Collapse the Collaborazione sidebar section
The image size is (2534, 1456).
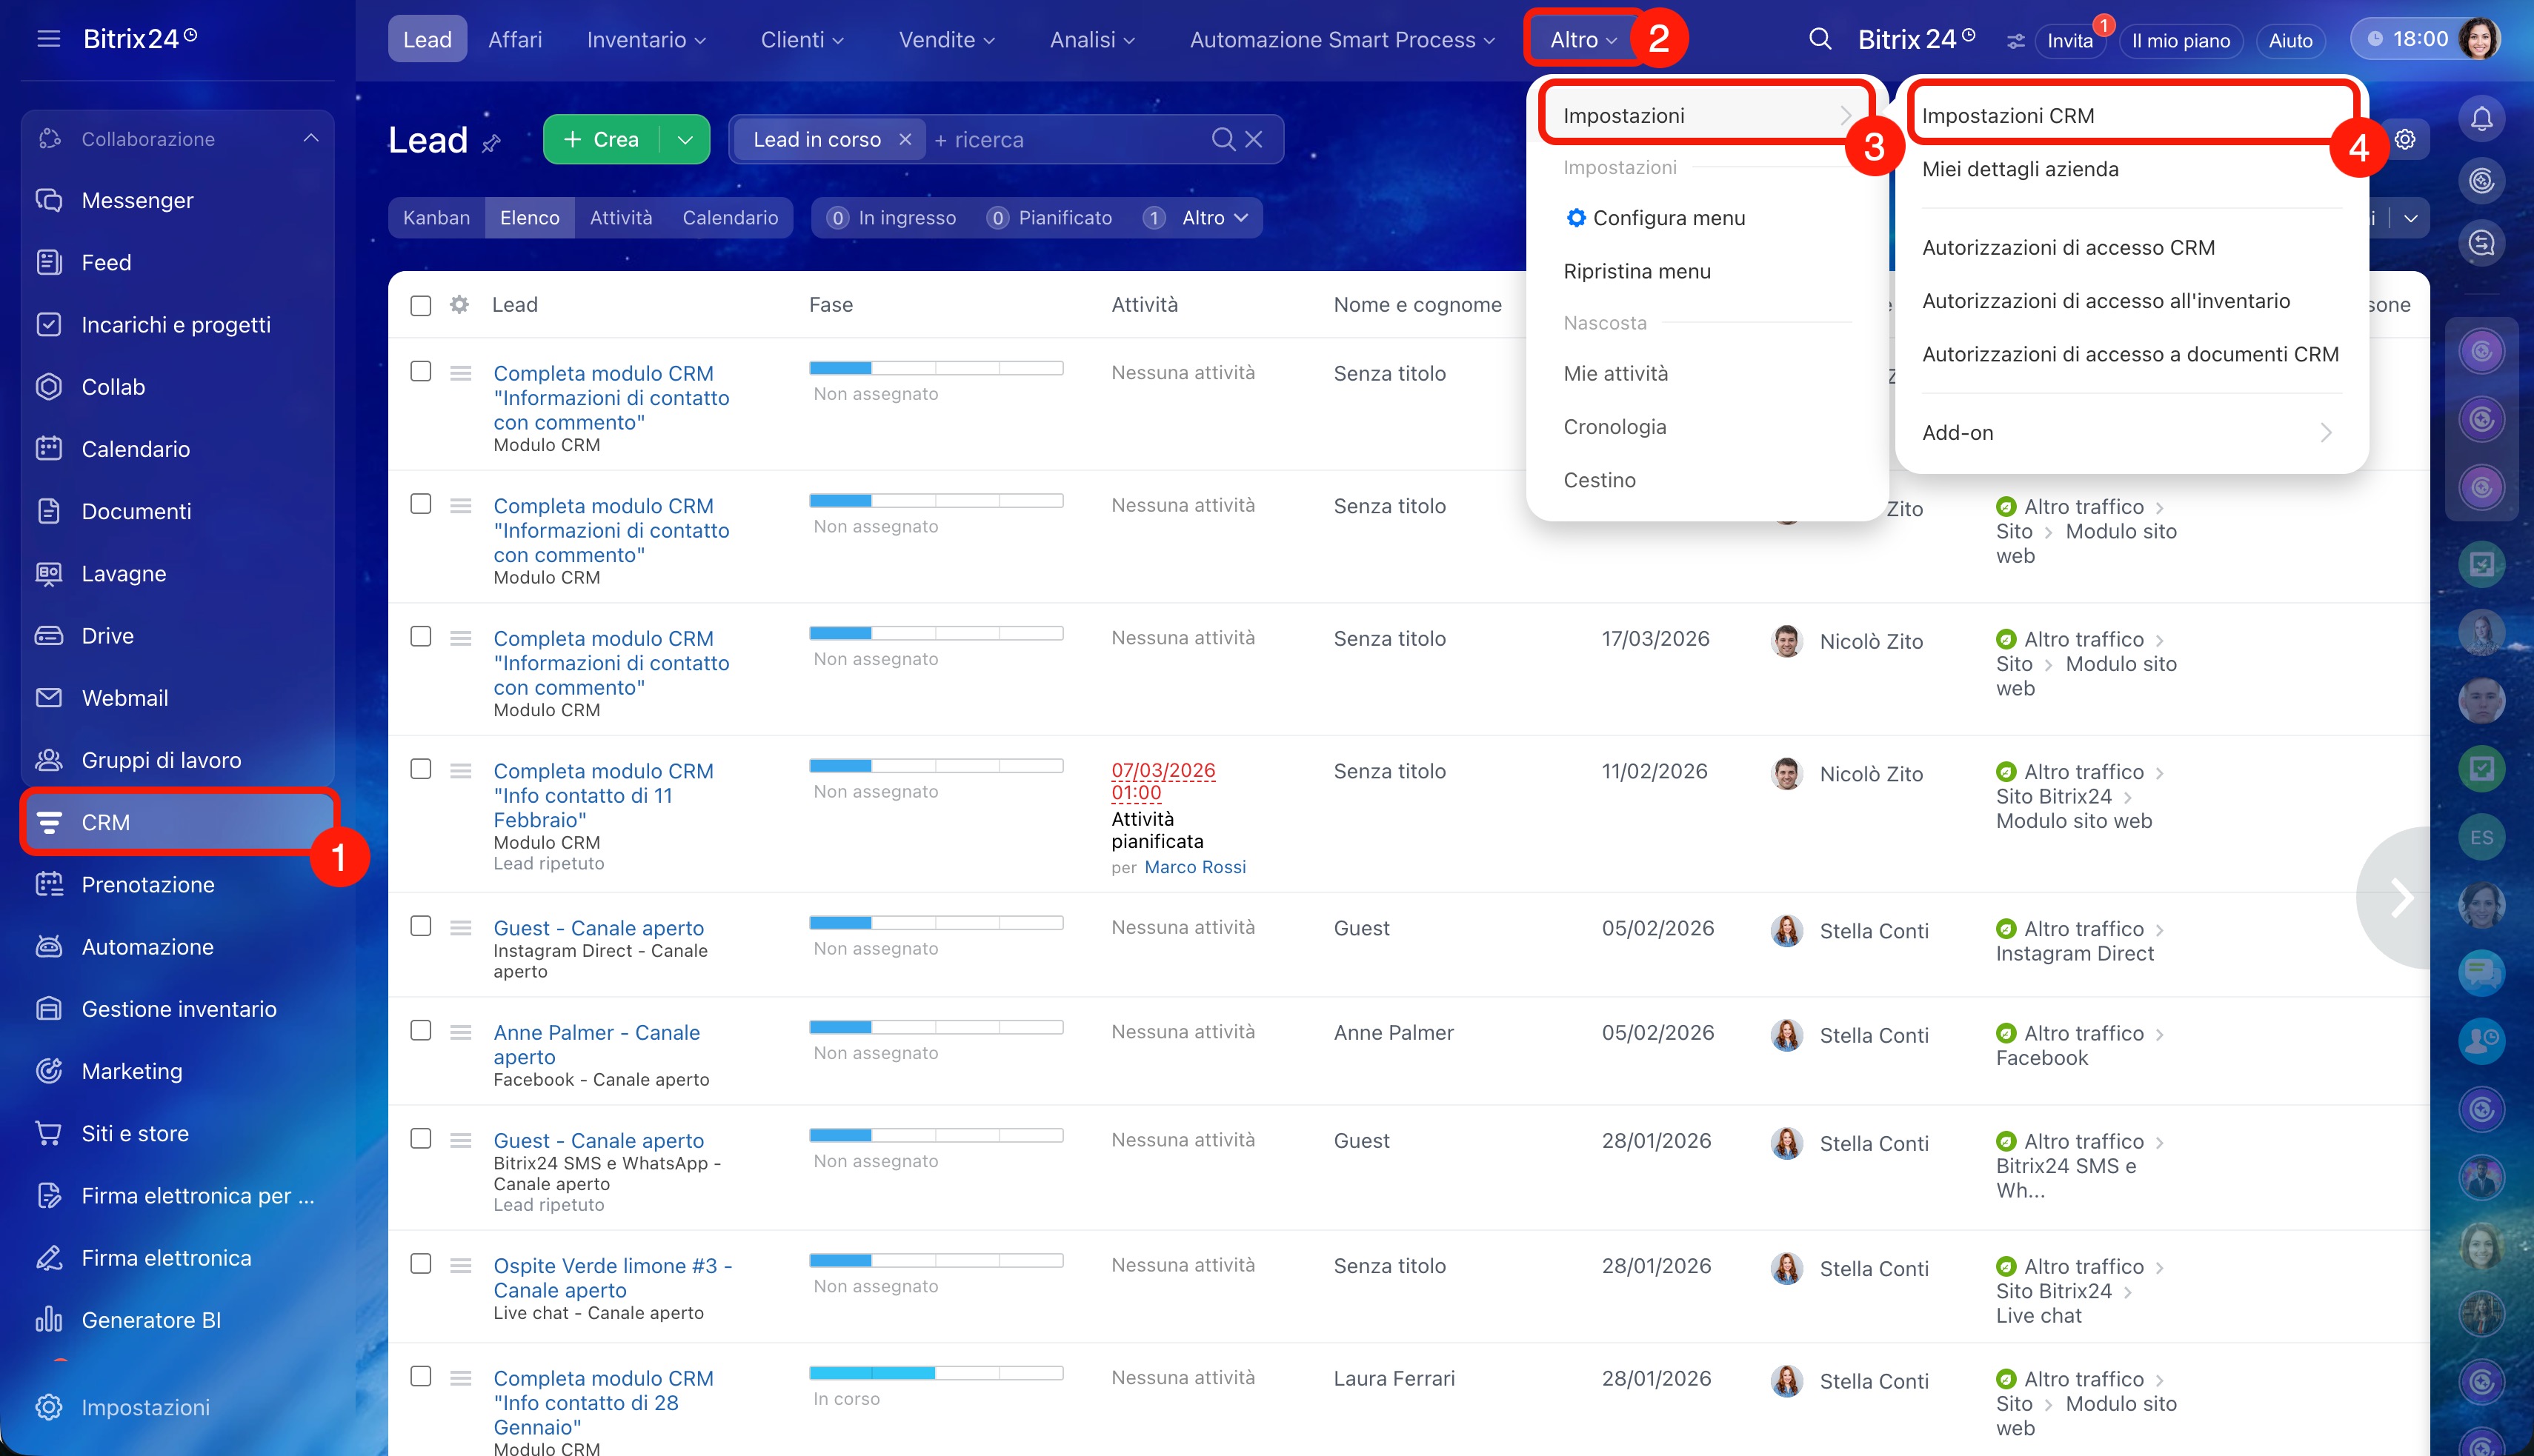pyautogui.click(x=311, y=138)
